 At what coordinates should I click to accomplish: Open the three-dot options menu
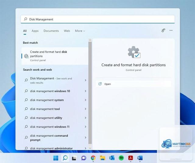(171, 30)
